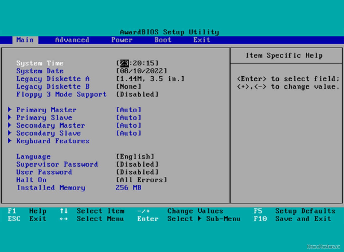
Task: Click F5 Setup Defaults
Action: (x=295, y=211)
